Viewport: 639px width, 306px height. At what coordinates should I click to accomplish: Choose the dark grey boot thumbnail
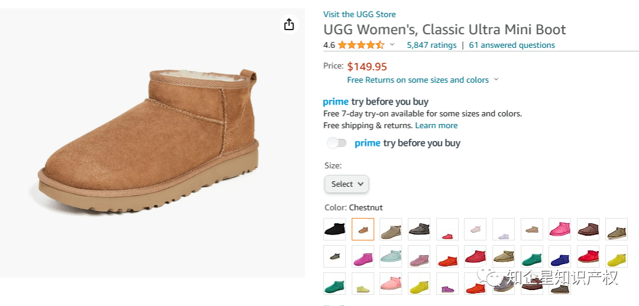[419, 229]
